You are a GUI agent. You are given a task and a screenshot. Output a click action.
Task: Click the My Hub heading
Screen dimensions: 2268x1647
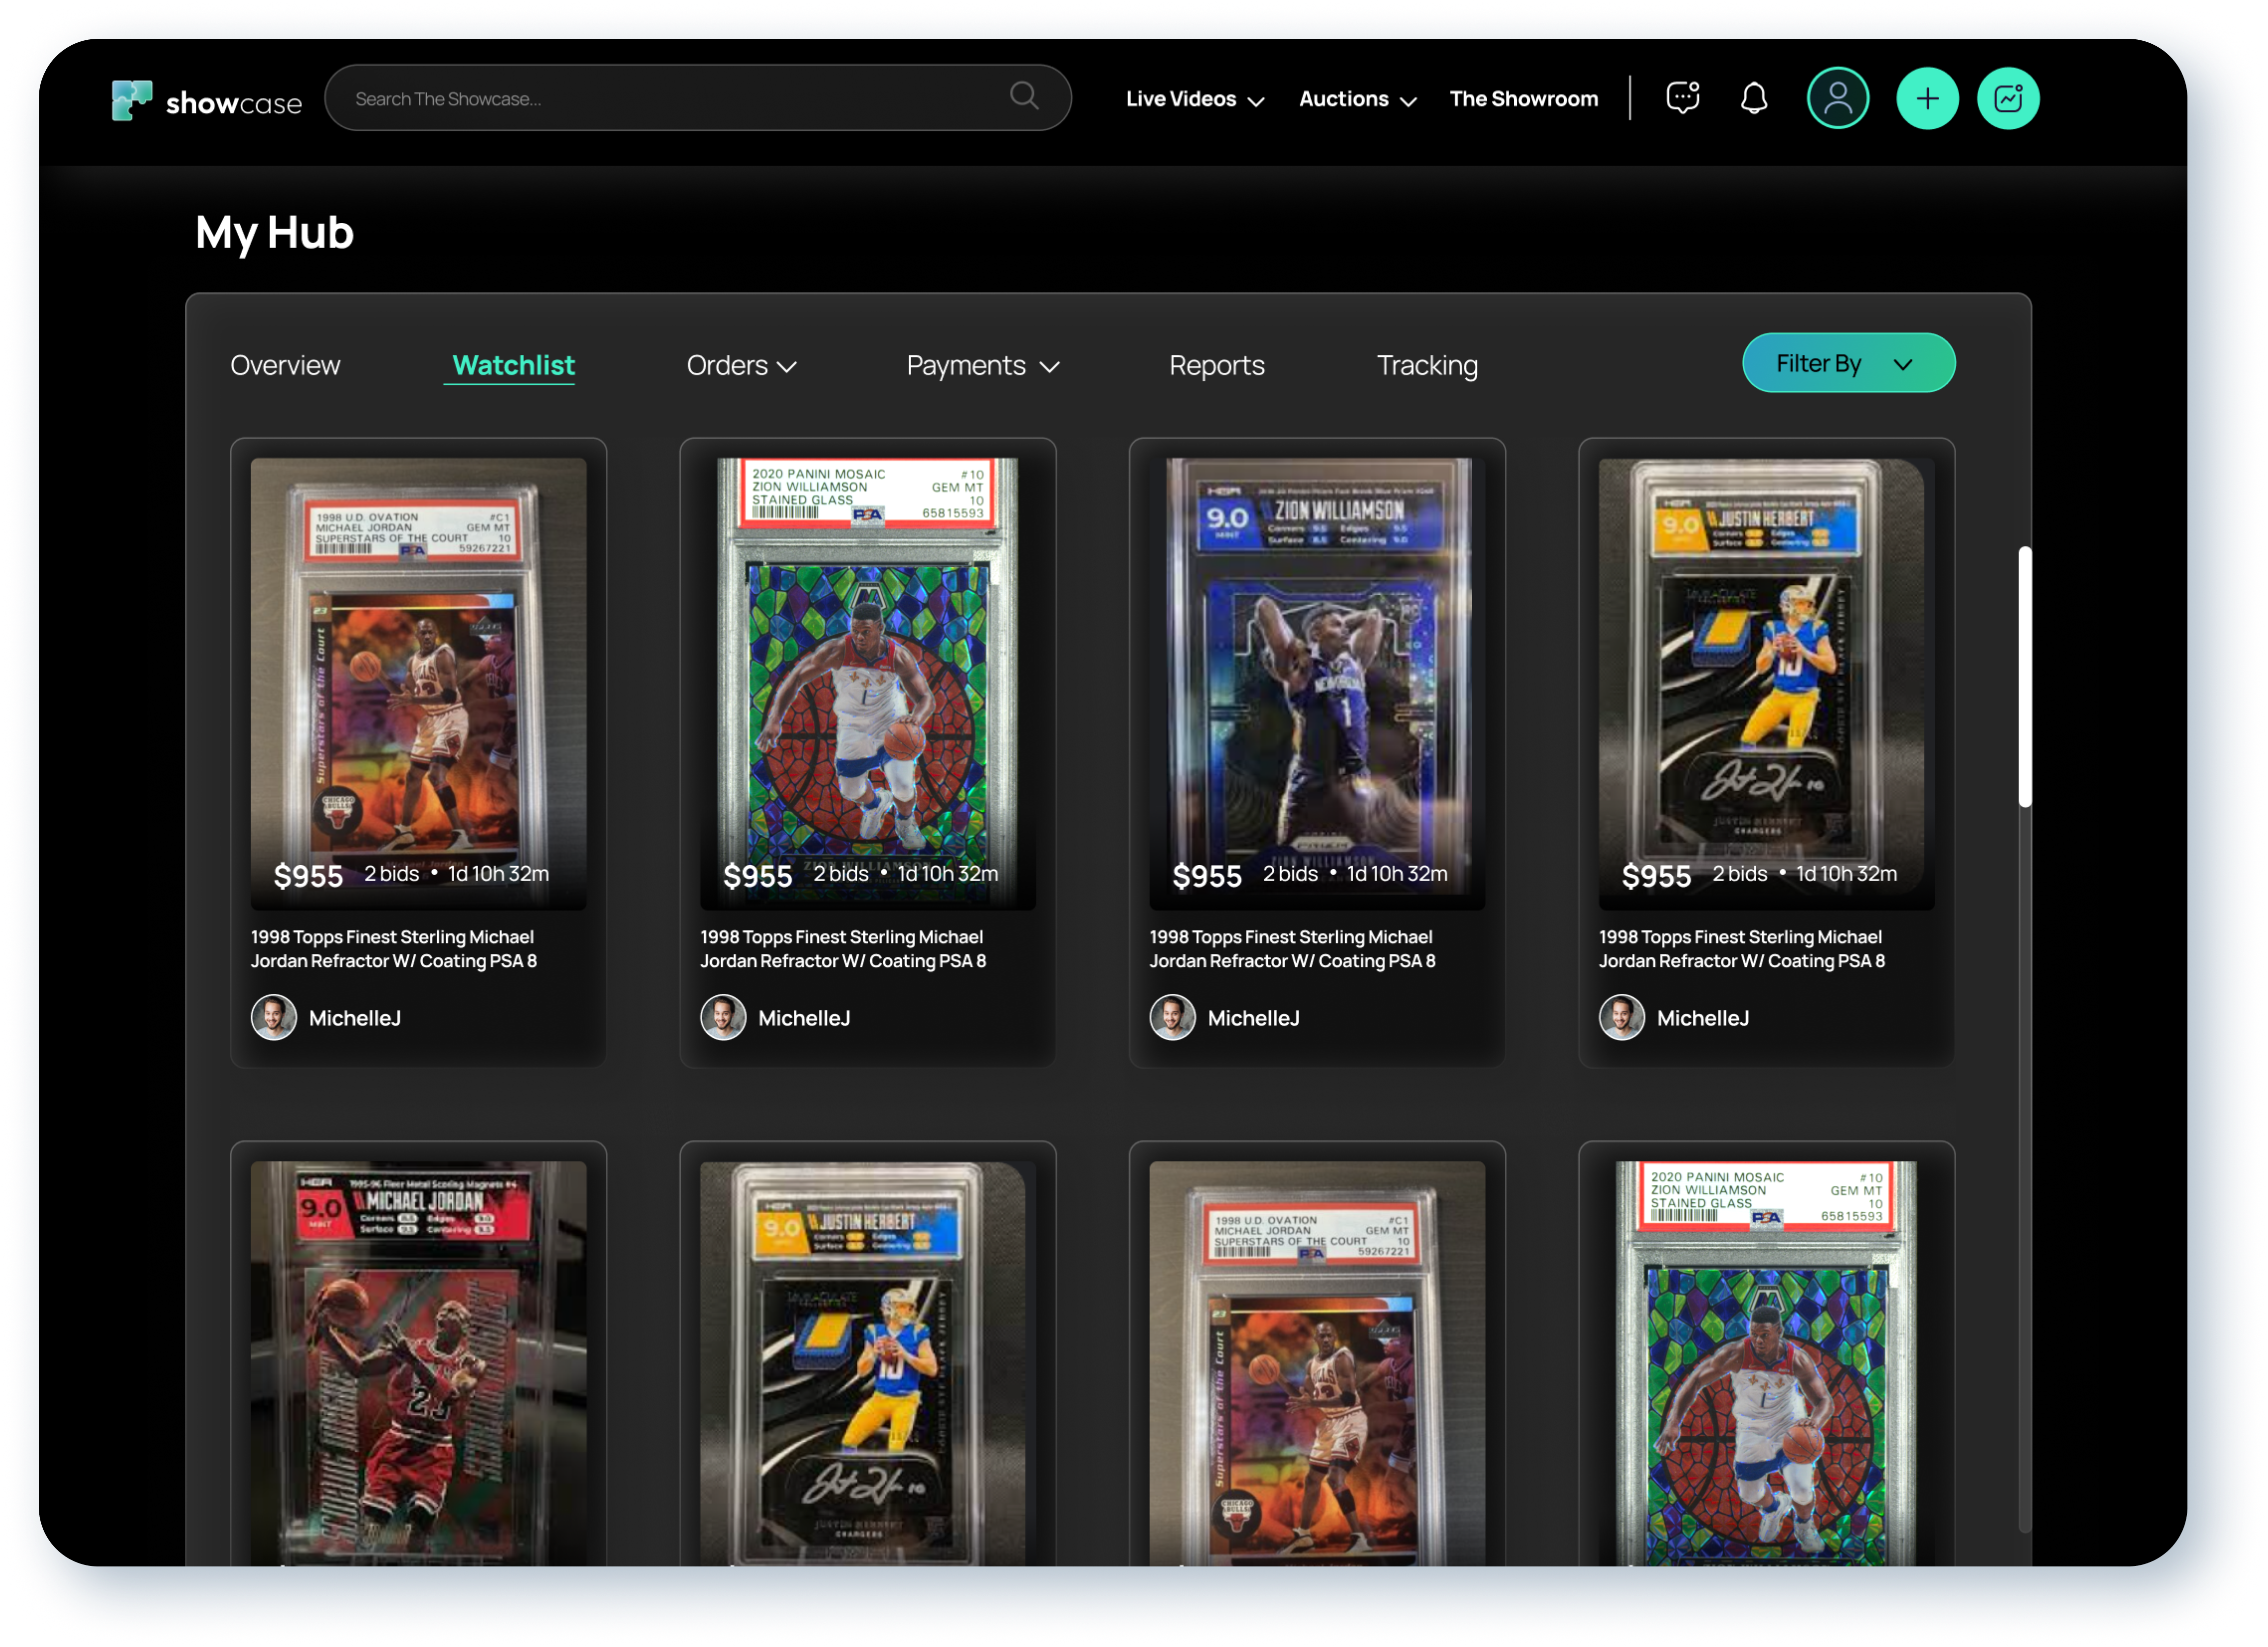(x=275, y=233)
